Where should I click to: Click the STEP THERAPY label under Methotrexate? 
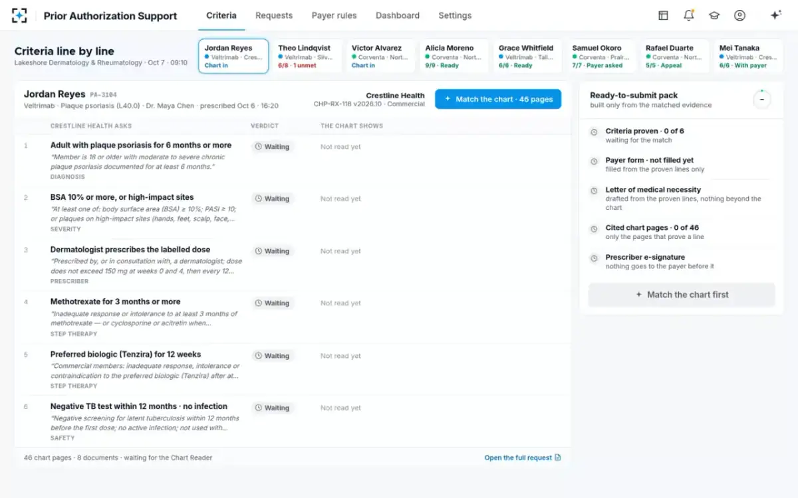(74, 333)
